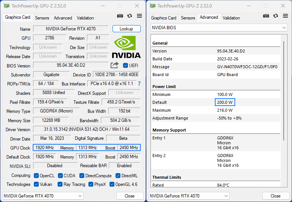292x202 pixels.
Task: Click the Entry 2 memory support row
Action: pyautogui.click(x=216, y=160)
